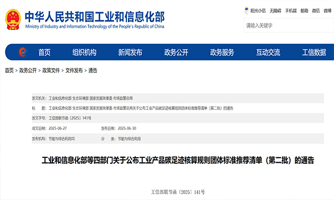This screenshot has width=334, height=200.
Task: Click the 政策文件 breadcrumb link
Action: 51,71
